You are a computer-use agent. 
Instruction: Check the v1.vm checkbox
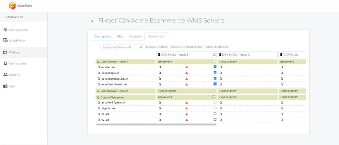(x=215, y=113)
